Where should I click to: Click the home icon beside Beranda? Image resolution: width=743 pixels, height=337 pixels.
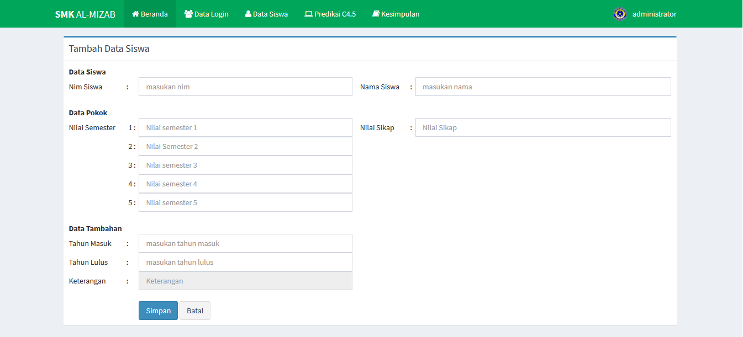click(135, 14)
